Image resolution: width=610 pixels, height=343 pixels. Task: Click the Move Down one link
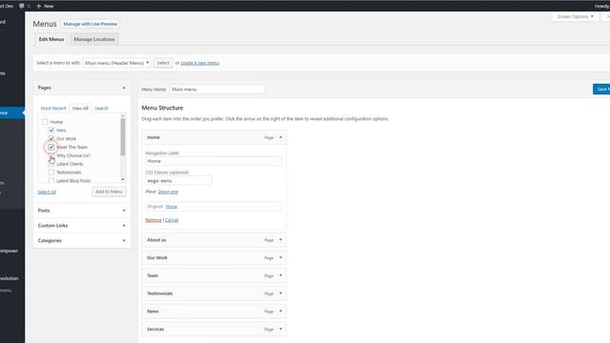coord(168,192)
